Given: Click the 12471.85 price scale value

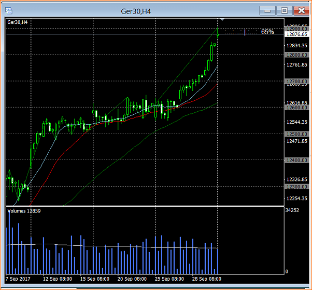Looking at the screenshot, I should pyautogui.click(x=296, y=141).
